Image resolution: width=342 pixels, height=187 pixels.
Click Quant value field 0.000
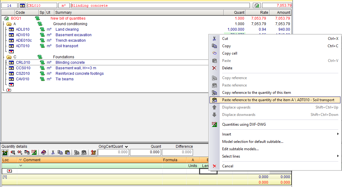click(x=145, y=152)
